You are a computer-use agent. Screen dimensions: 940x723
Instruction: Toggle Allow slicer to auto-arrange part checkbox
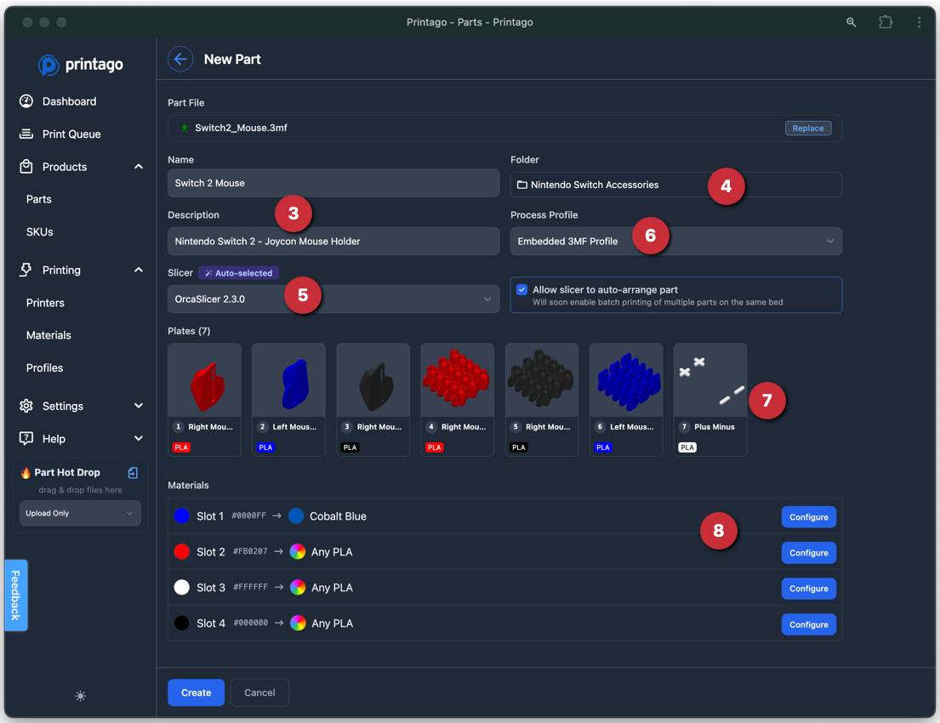[522, 290]
